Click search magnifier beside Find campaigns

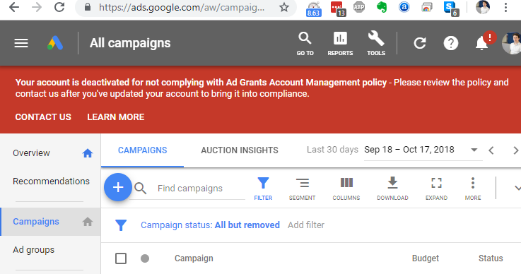(x=140, y=189)
